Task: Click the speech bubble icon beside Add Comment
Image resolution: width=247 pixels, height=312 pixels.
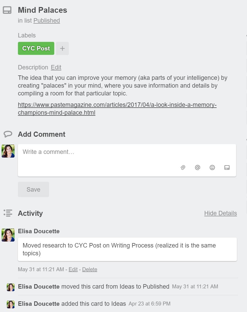Action: click(8, 134)
